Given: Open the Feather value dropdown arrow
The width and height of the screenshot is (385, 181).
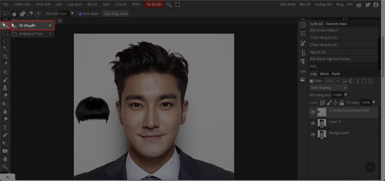Looking at the screenshot, I should [x=72, y=13].
